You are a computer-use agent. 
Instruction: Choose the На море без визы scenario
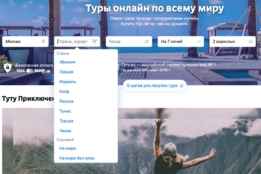[x=77, y=158]
